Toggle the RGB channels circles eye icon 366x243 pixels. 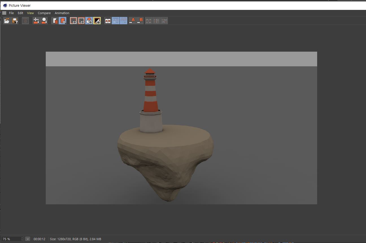pyautogui.click(x=89, y=21)
